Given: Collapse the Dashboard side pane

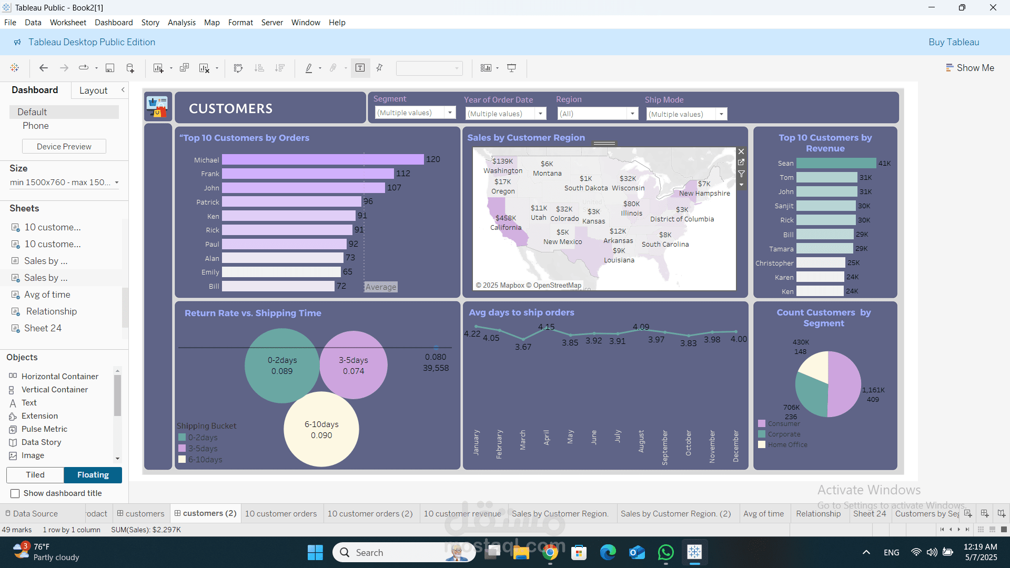Looking at the screenshot, I should pyautogui.click(x=123, y=90).
